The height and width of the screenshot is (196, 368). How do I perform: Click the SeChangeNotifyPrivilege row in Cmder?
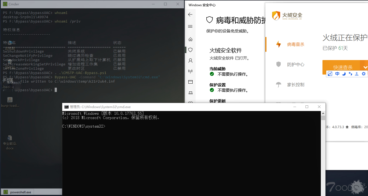coord(64,56)
